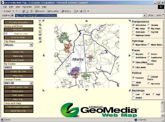
Task: Open the City Maps dropdown showing Atlanta
Action: [x=31, y=45]
